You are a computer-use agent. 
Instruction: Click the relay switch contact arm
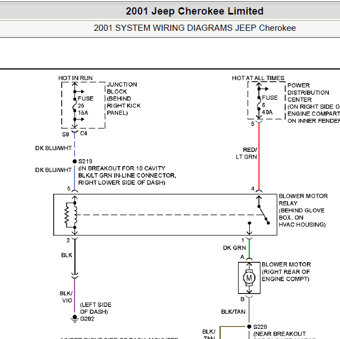(x=264, y=215)
